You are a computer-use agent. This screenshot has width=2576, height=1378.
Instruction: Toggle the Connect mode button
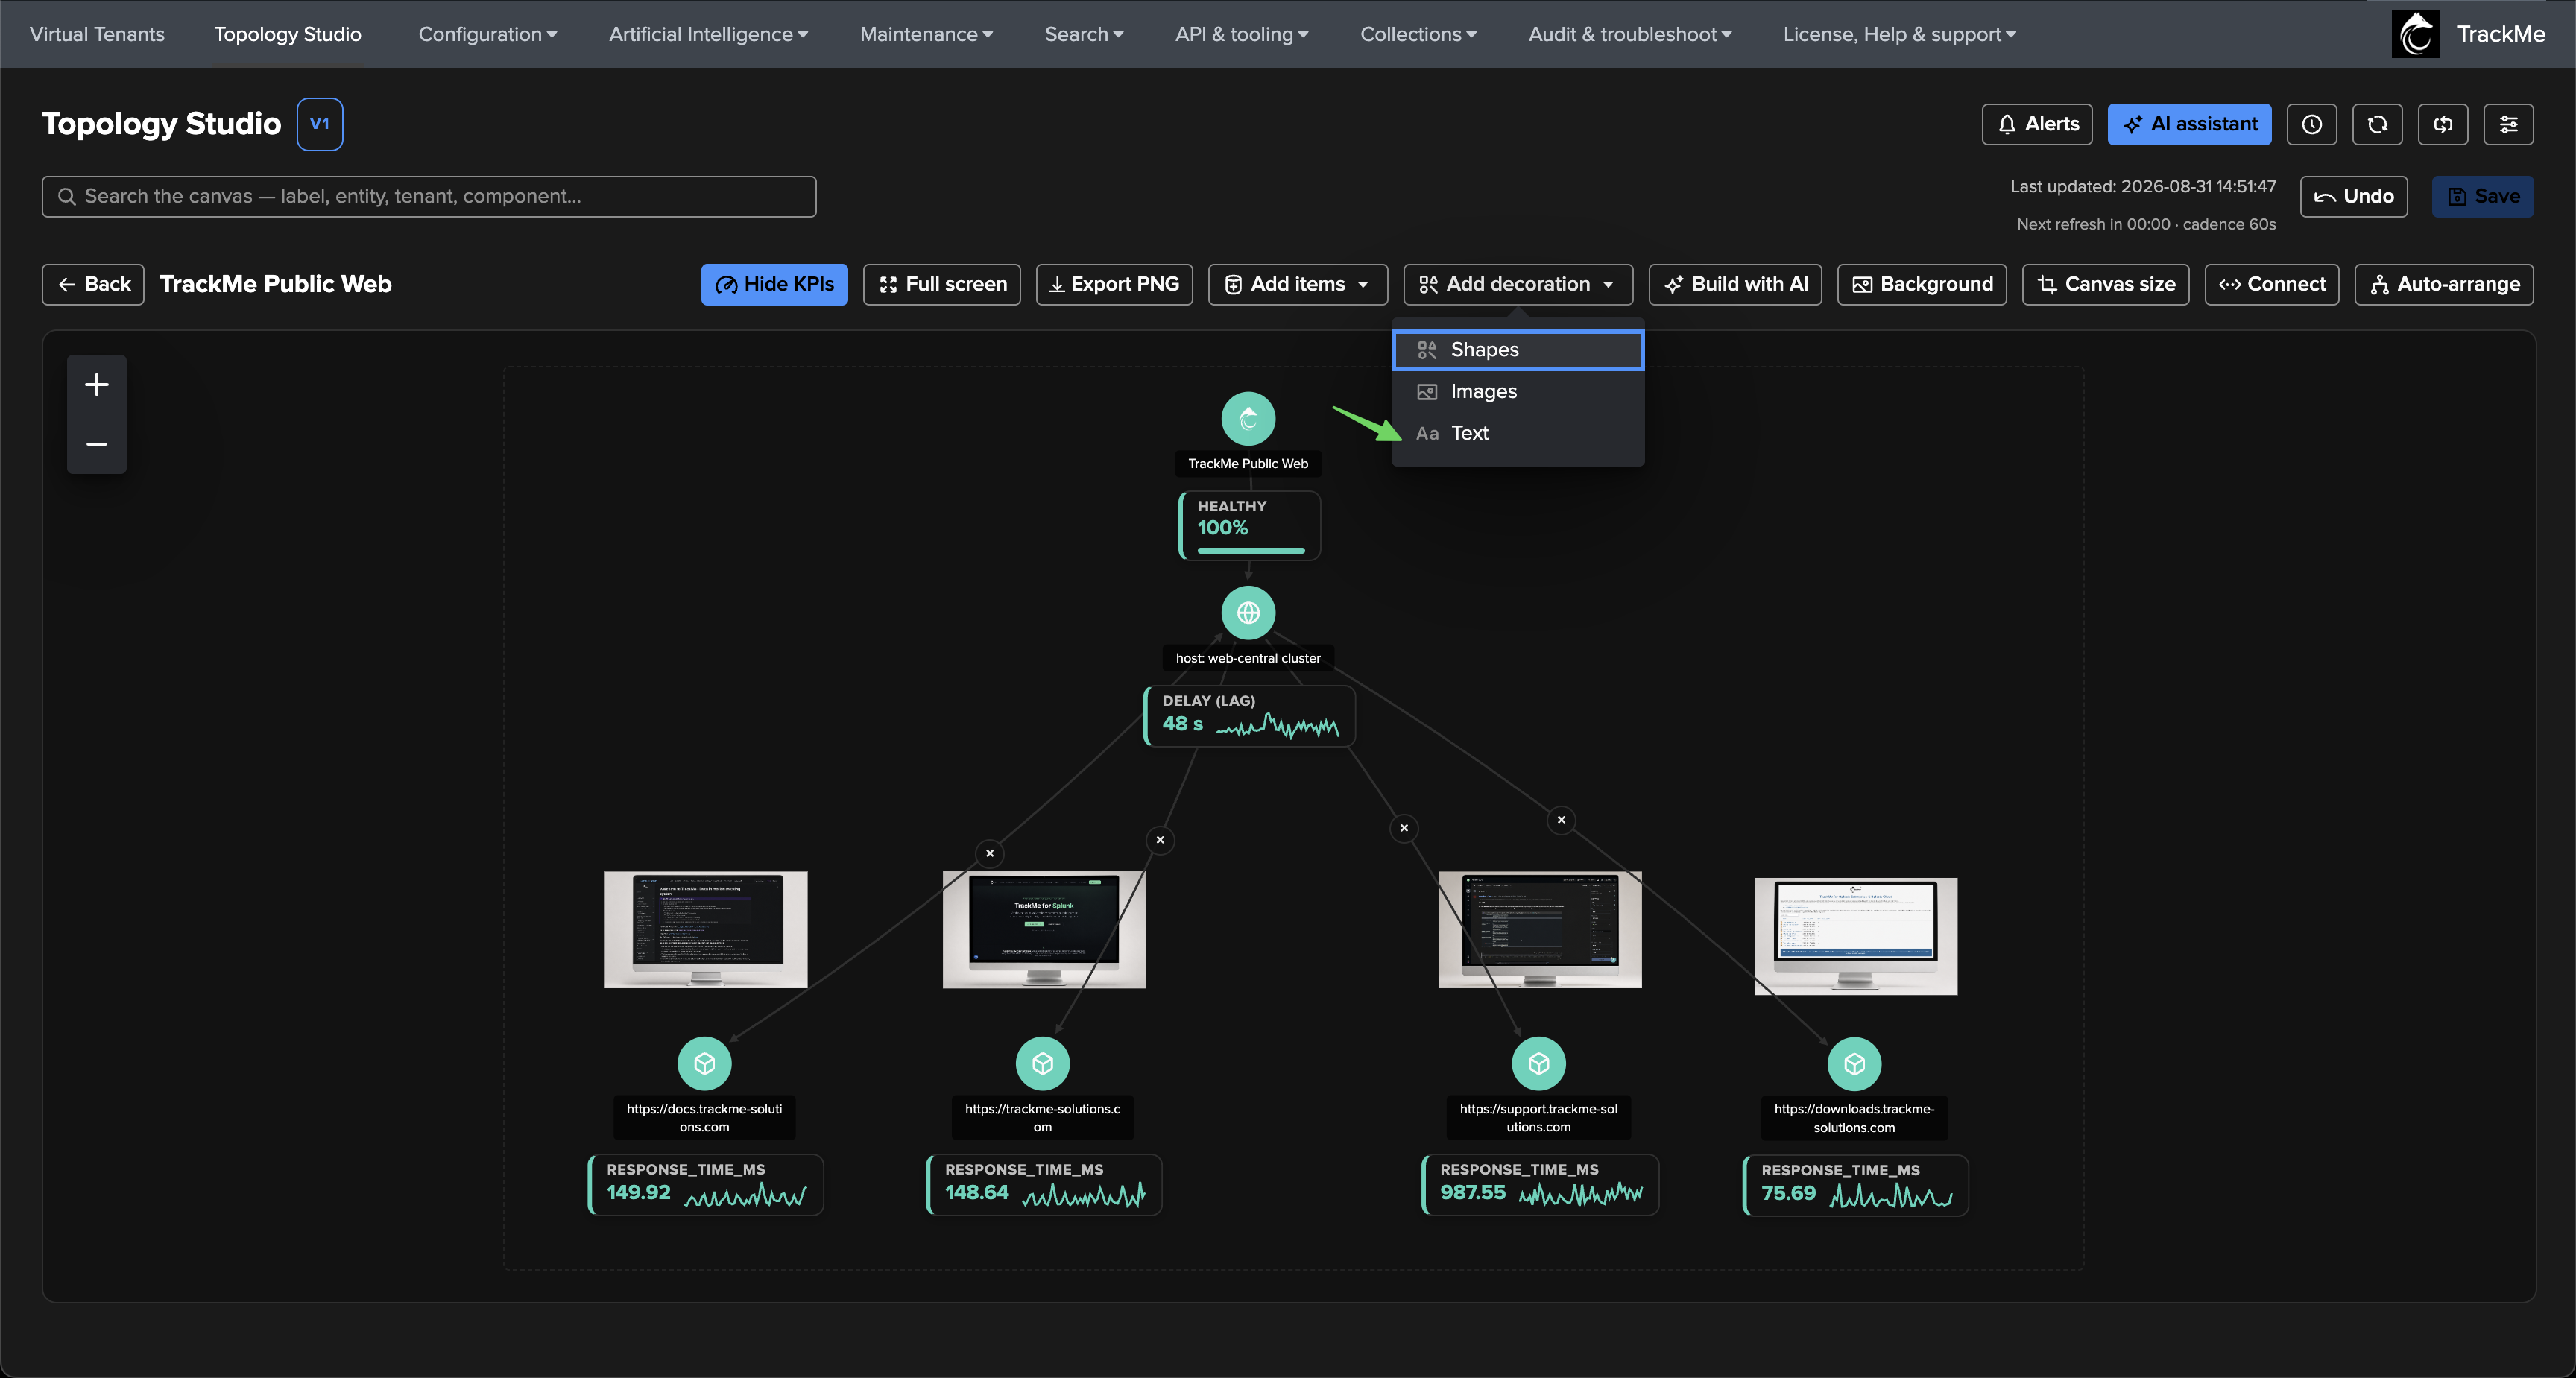point(2272,285)
